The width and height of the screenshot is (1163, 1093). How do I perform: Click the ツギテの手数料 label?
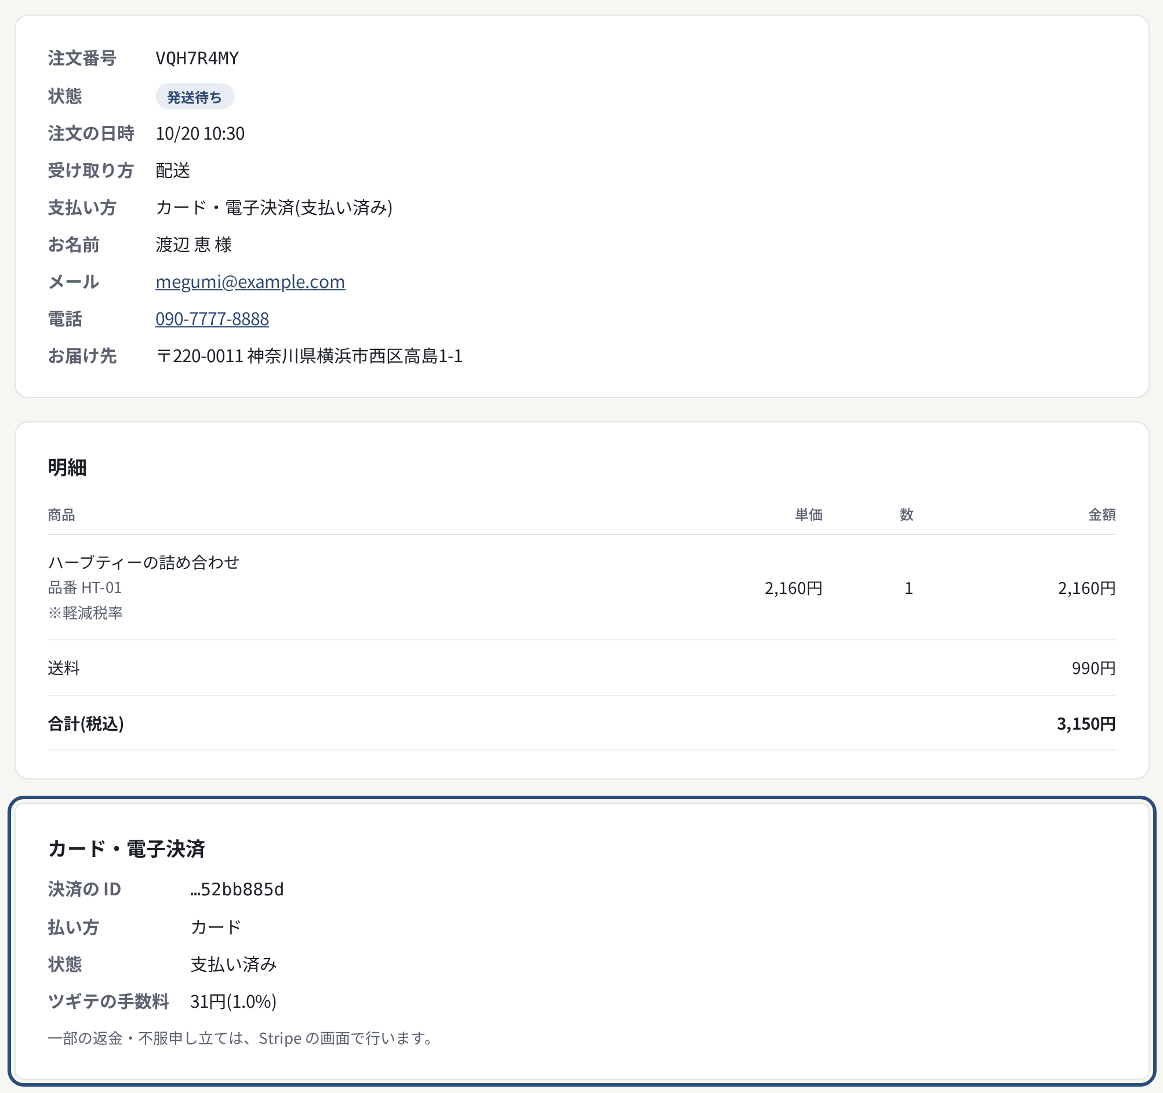pyautogui.click(x=108, y=1002)
